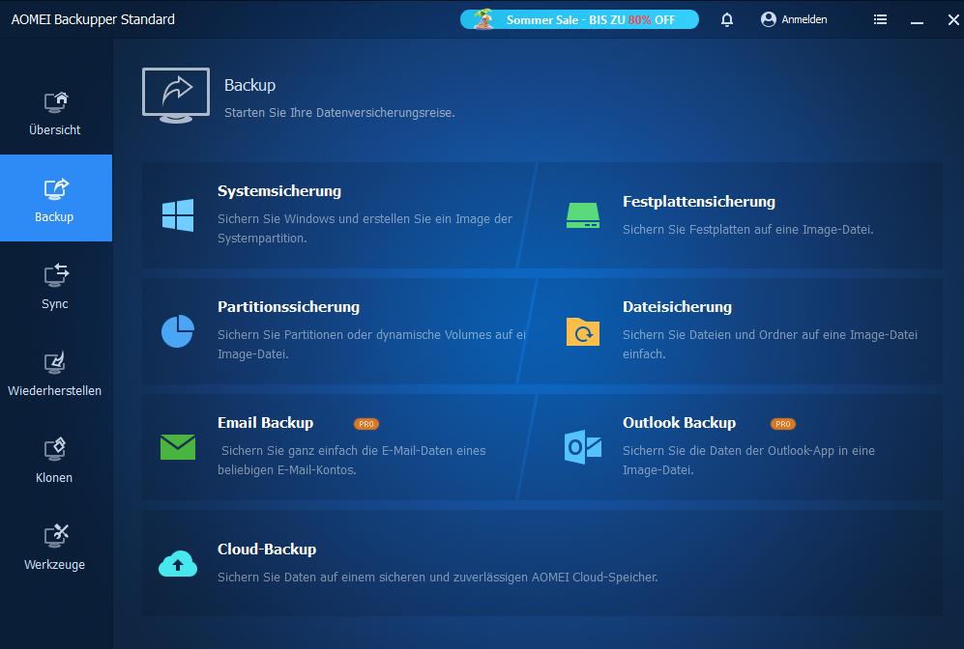
Task: Switch to the Backup tab label
Action: (54, 216)
